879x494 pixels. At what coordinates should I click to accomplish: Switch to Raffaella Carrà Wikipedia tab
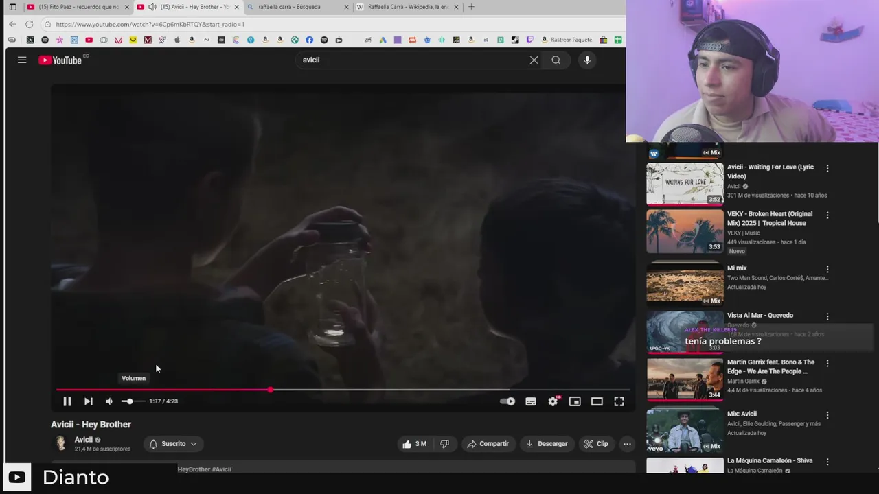pos(407,7)
